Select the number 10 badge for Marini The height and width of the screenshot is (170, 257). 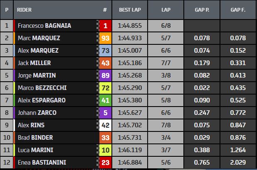click(x=106, y=150)
